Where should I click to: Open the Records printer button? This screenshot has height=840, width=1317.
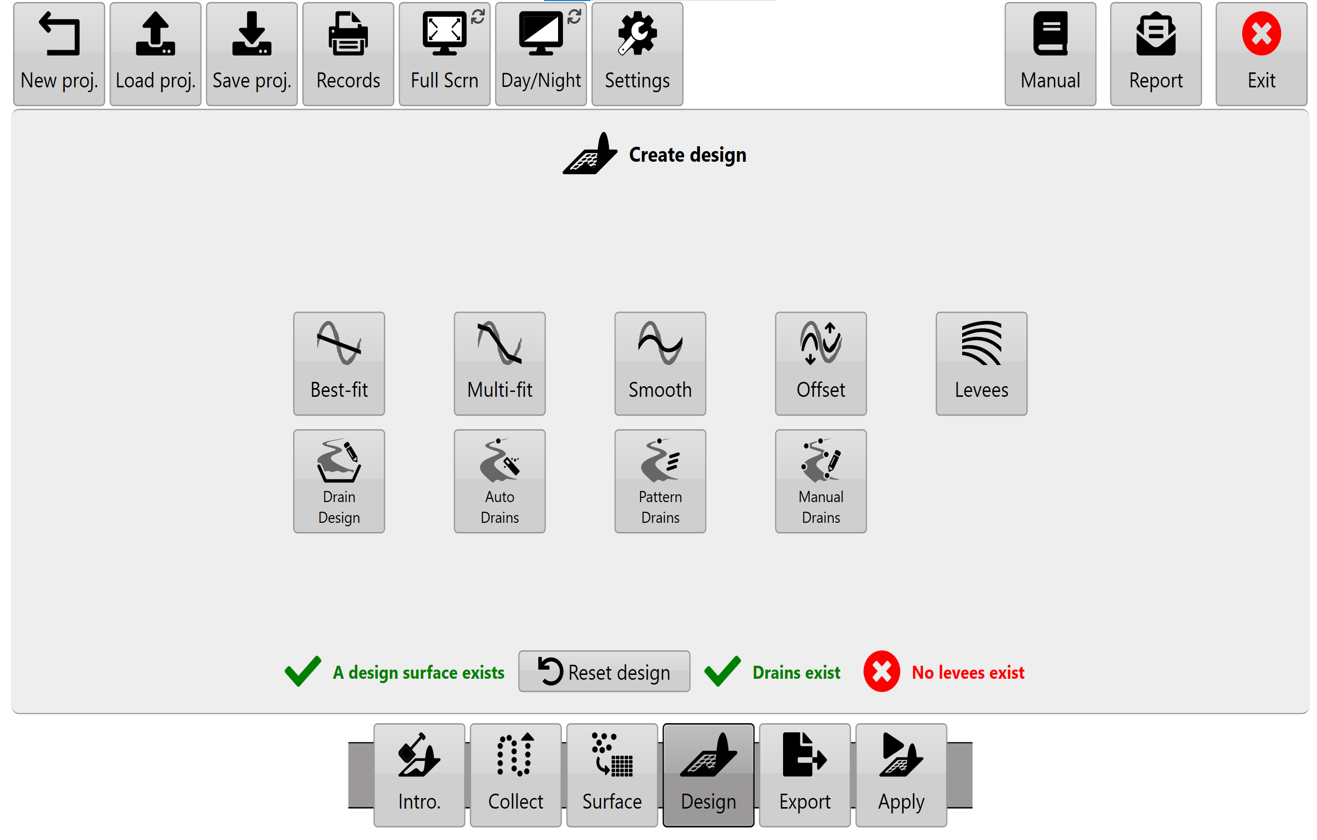(x=348, y=54)
